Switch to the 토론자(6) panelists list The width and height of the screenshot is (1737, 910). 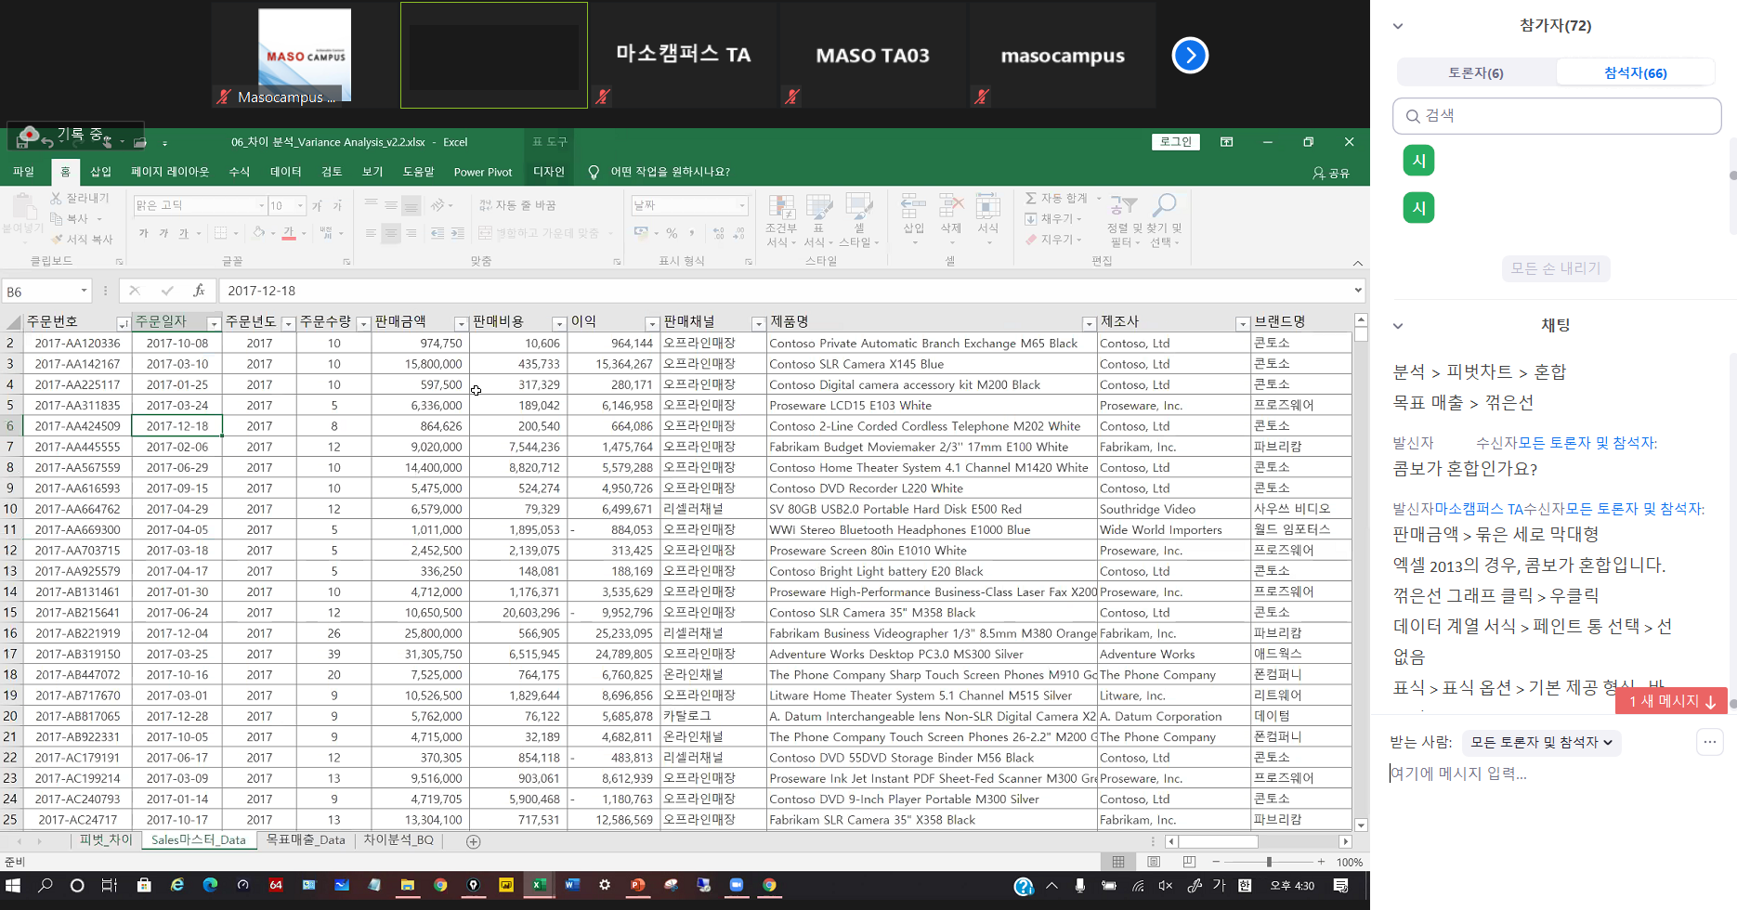coord(1476,72)
